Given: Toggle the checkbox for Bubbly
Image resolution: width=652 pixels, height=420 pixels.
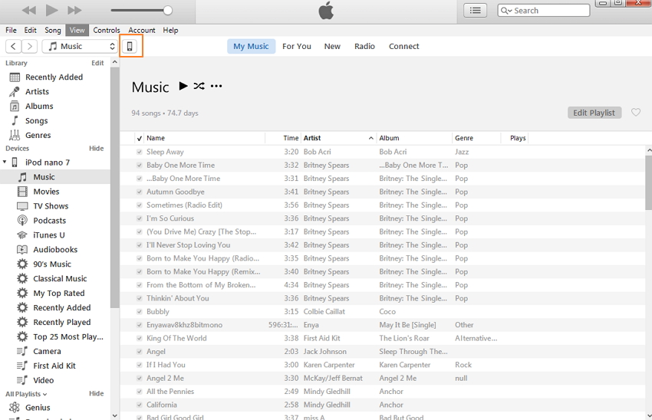Looking at the screenshot, I should tap(139, 312).
